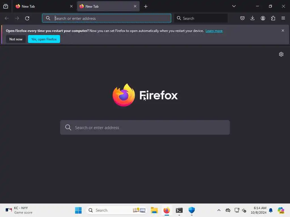290x217 pixels.
Task: Click the magnifier icon in the center search box
Action: [68, 127]
